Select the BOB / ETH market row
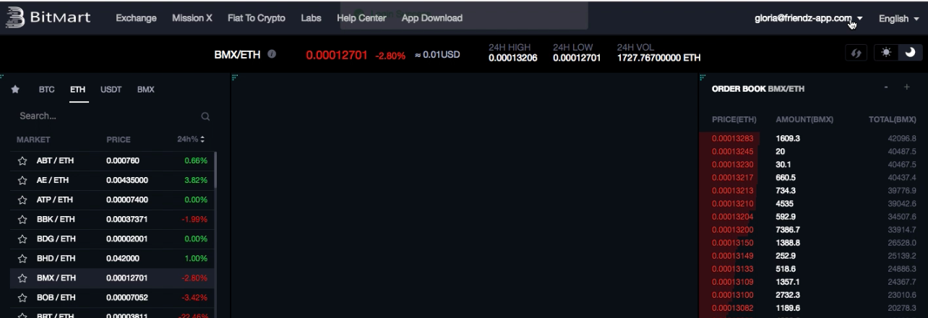Screen dimensions: 928x318 [x=112, y=297]
